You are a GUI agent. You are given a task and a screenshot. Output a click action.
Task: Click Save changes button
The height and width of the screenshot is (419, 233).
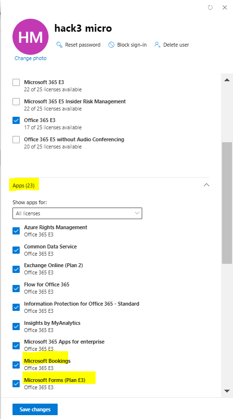[x=35, y=409]
